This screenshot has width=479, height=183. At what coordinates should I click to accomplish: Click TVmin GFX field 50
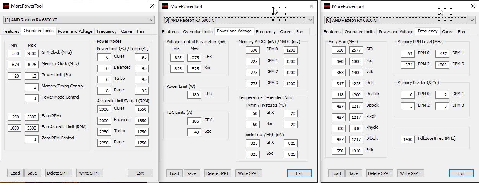[x=253, y=113]
